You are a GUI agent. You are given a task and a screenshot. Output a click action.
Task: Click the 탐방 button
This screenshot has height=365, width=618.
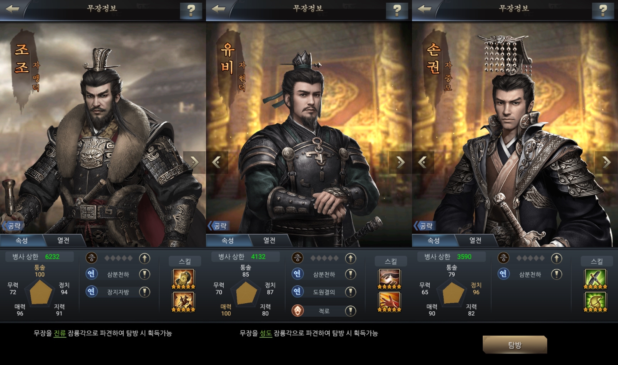515,345
